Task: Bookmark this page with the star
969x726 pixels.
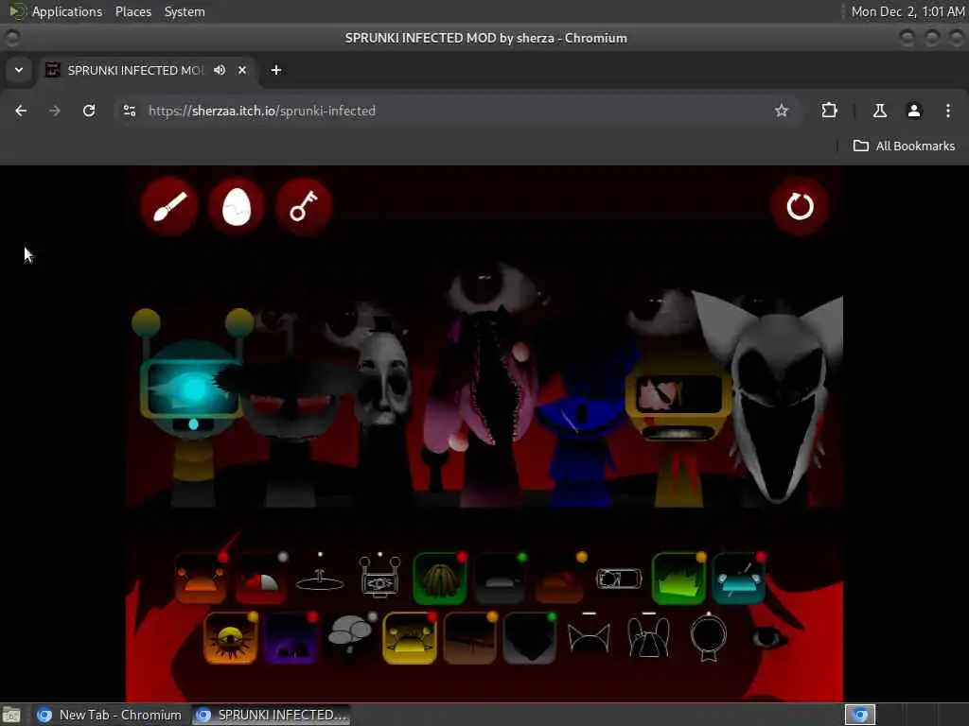Action: tap(781, 111)
